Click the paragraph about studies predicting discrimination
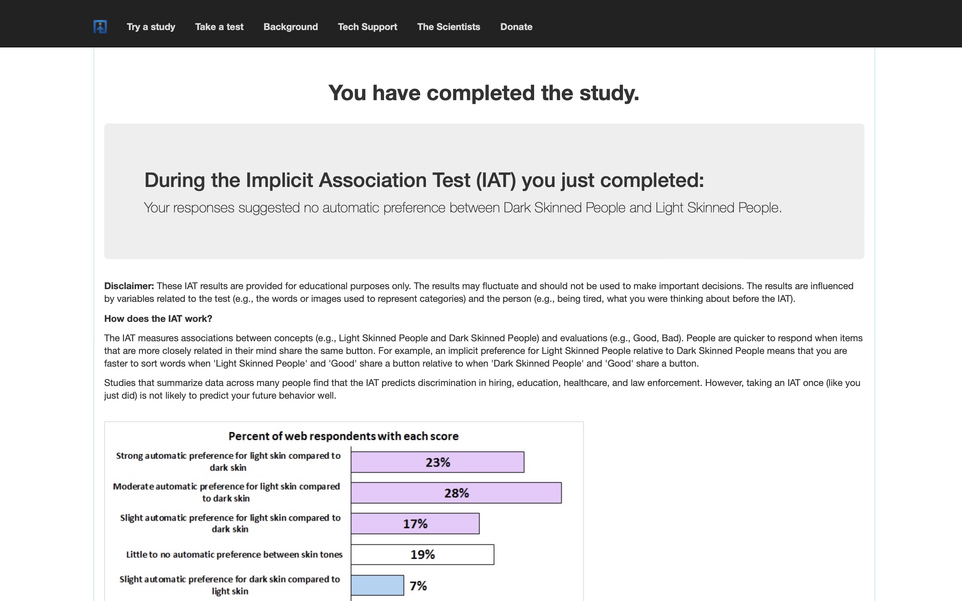The width and height of the screenshot is (962, 601). 482,389
